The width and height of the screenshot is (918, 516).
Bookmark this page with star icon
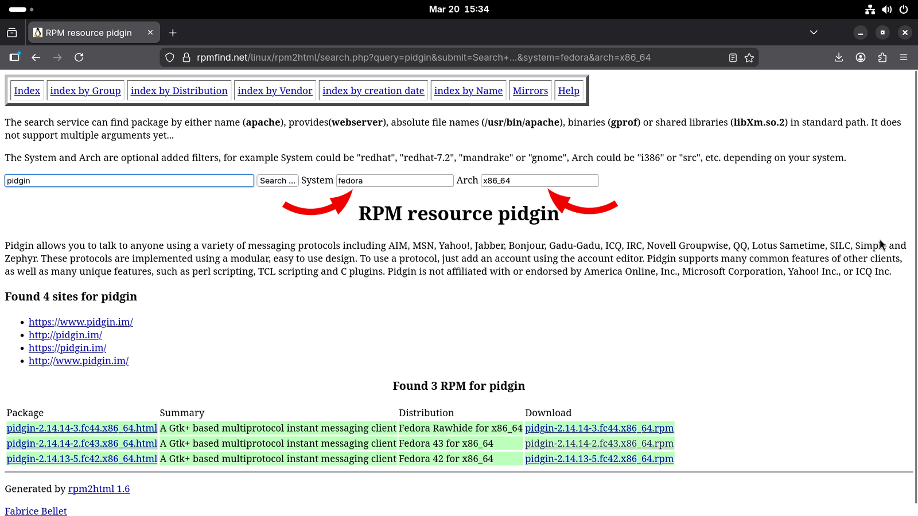pos(749,57)
